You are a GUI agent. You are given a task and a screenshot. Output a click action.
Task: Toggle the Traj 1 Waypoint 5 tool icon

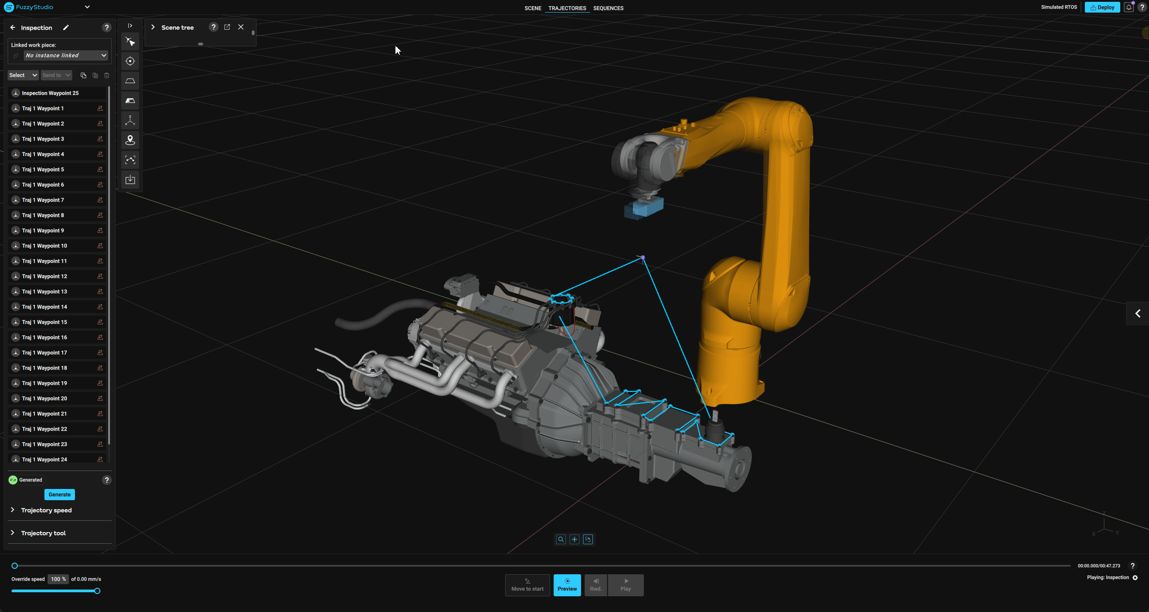click(x=100, y=169)
